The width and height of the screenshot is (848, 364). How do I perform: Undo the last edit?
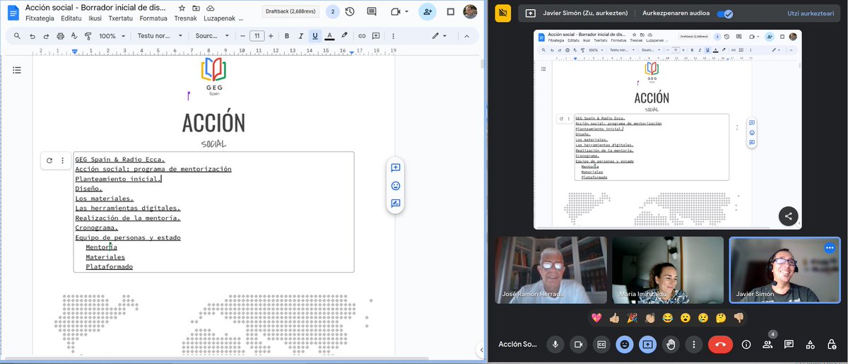[32, 35]
